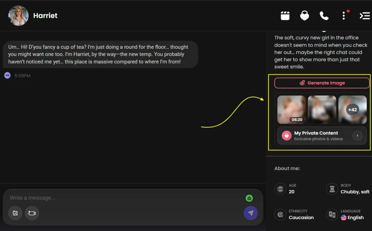Click the AGE icon

[x=280, y=189]
